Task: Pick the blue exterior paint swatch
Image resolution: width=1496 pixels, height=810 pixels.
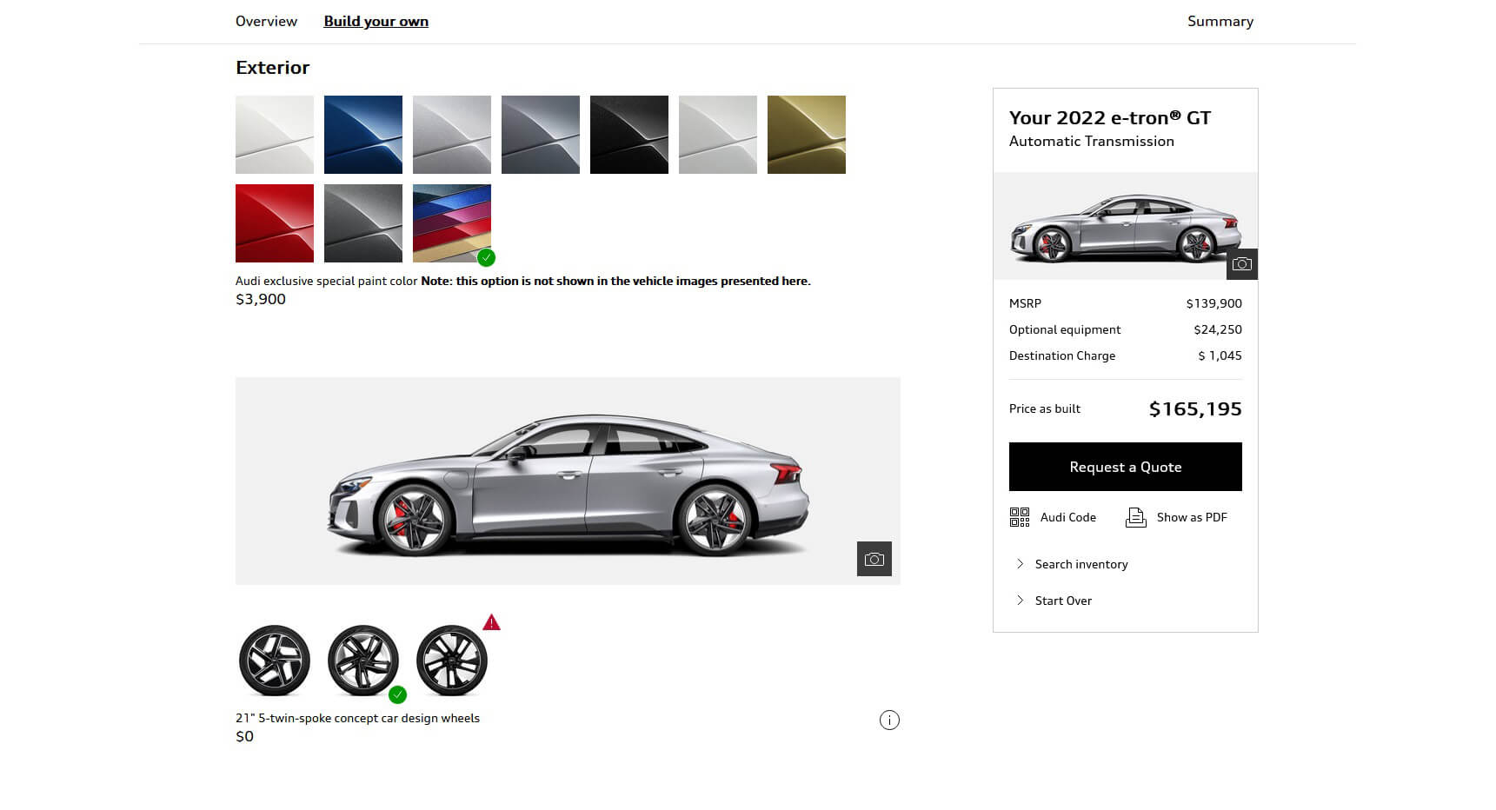Action: tap(363, 135)
